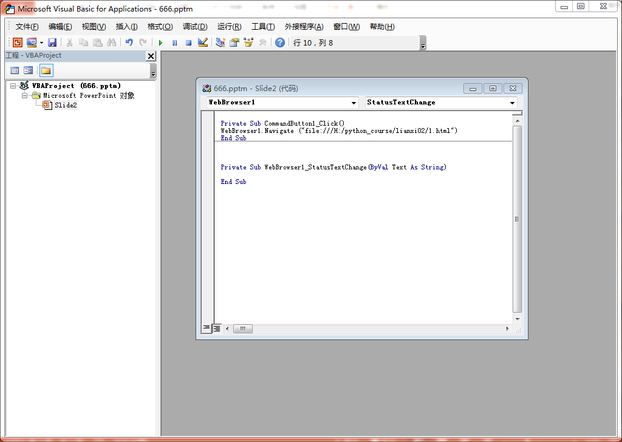Screen dimensions: 622x442
Task: Click the Private Sub CommandButton1_Click() line
Action: click(x=282, y=123)
